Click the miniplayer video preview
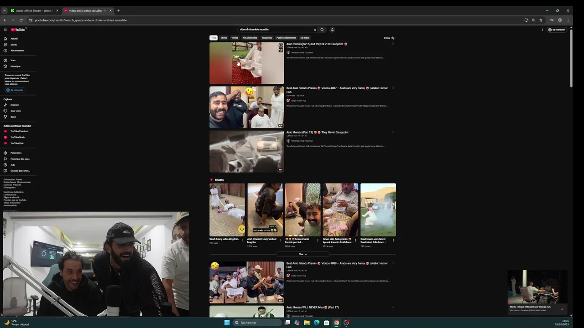 pos(537,287)
